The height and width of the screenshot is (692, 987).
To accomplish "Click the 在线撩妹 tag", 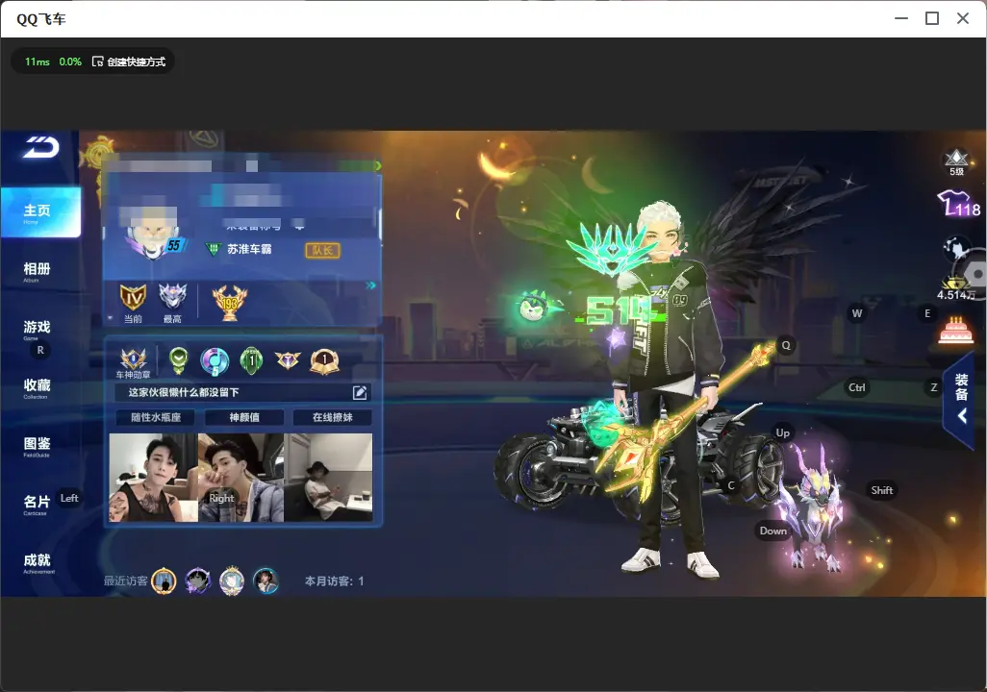I will (332, 417).
